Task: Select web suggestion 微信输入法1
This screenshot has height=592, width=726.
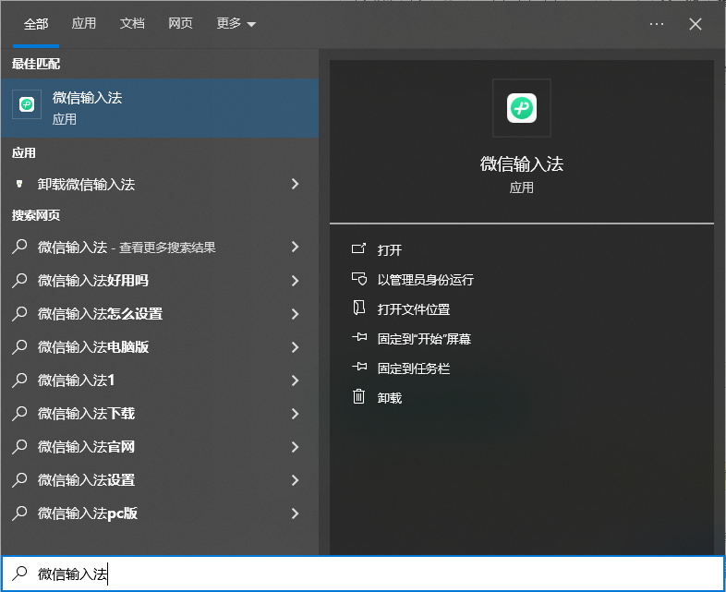Action: click(x=76, y=380)
